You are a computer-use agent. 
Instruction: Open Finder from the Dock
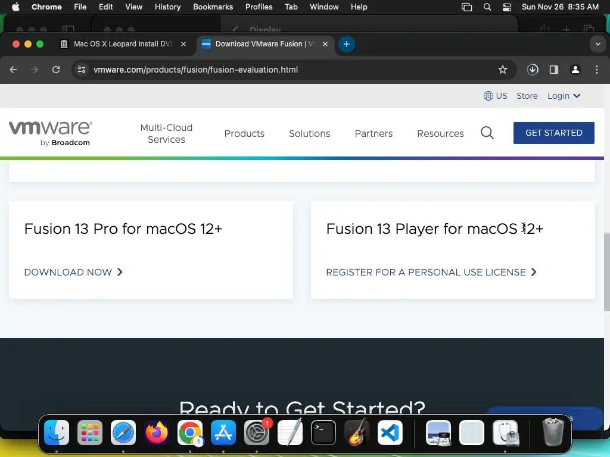click(57, 433)
